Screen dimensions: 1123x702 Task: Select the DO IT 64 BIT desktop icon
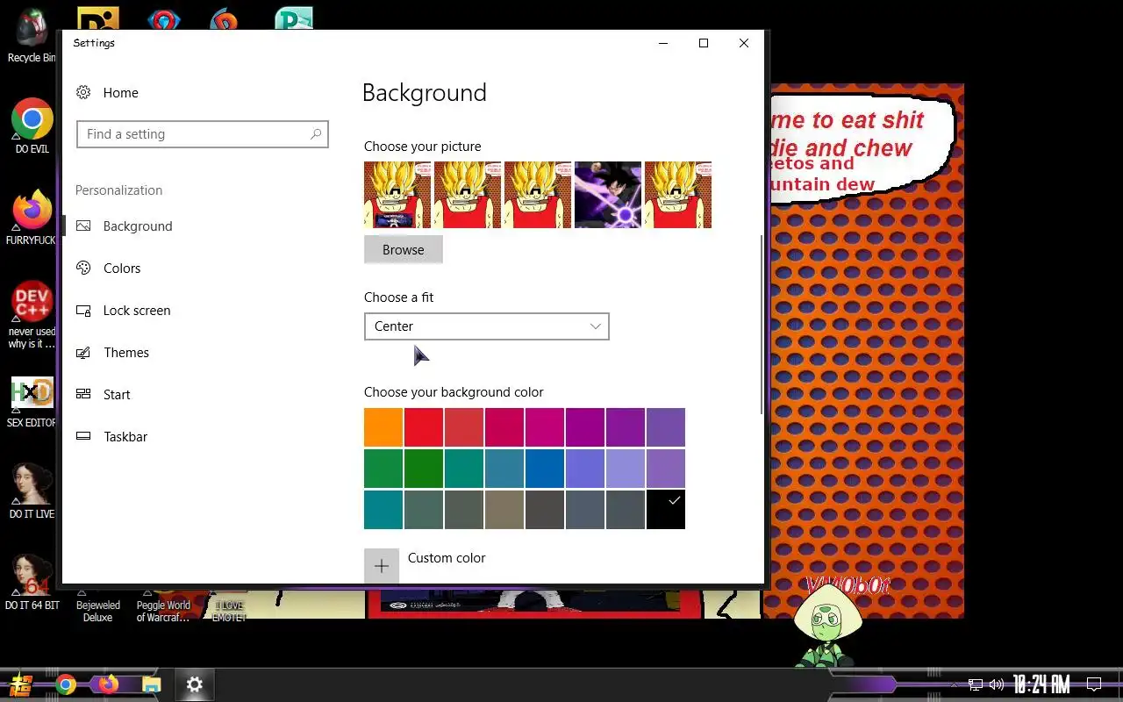(x=32, y=581)
